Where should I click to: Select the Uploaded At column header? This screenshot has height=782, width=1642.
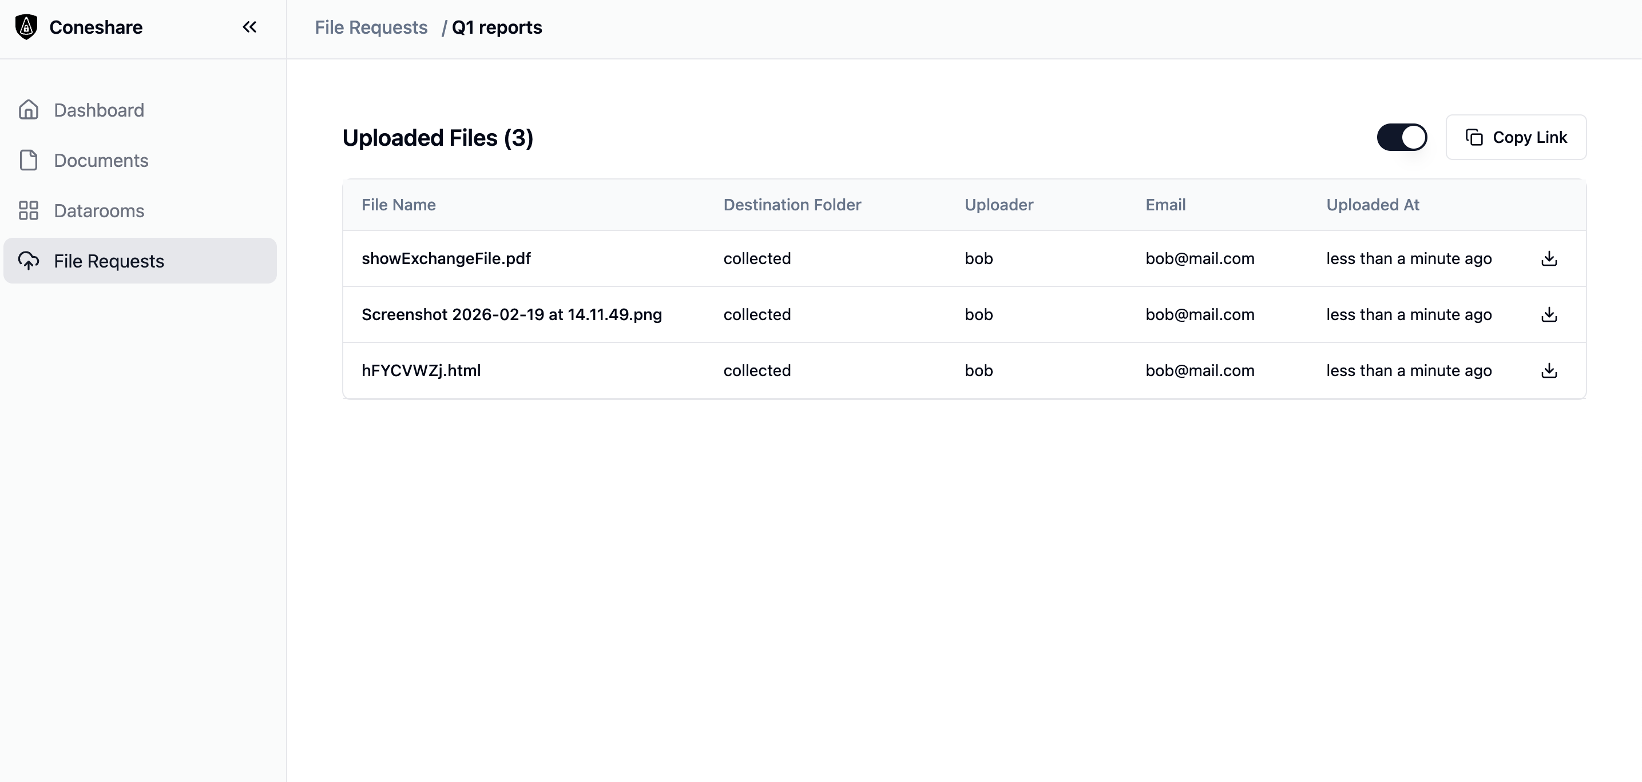(1373, 205)
